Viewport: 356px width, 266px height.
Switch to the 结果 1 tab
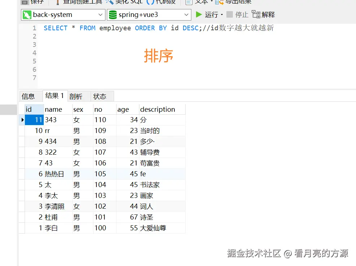tap(55, 96)
